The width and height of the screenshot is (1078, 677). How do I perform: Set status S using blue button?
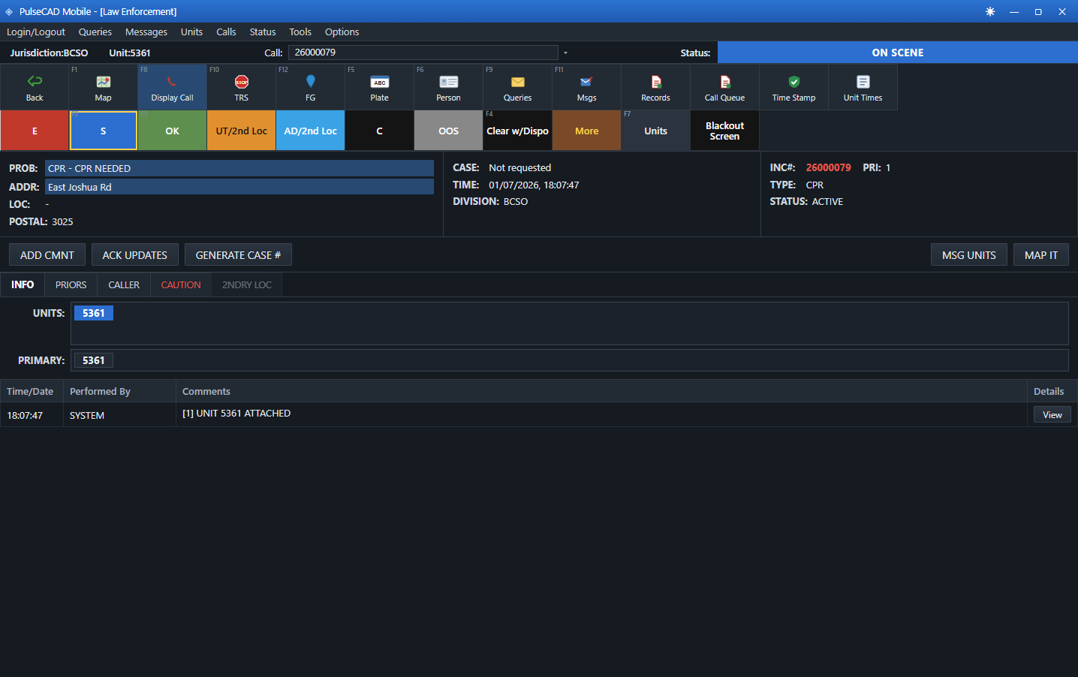point(104,131)
